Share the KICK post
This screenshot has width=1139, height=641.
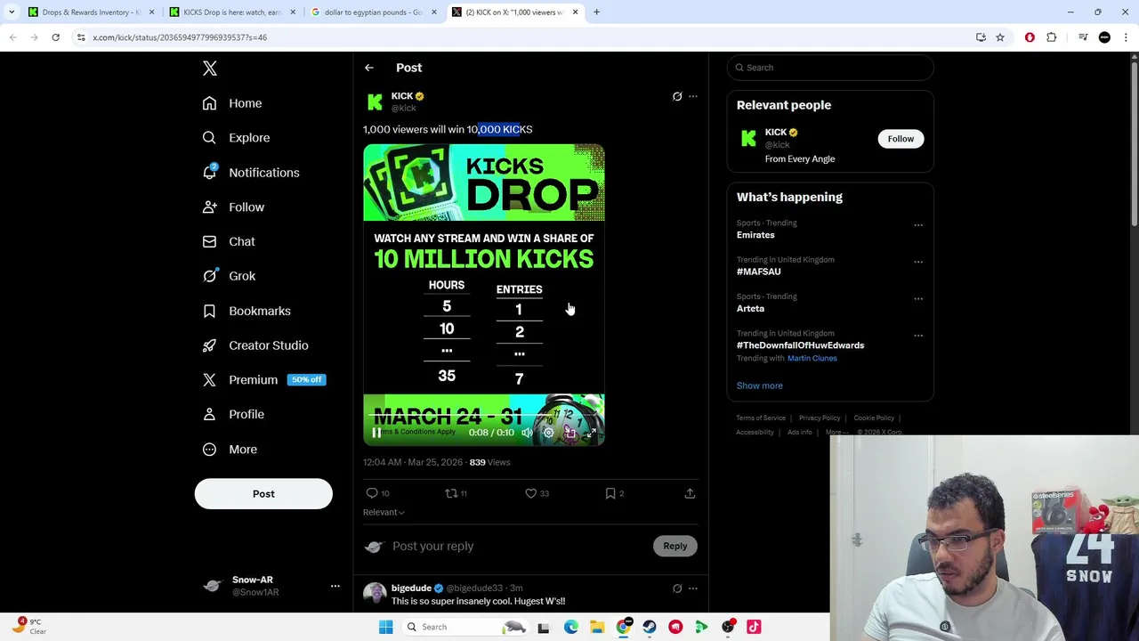pyautogui.click(x=690, y=493)
